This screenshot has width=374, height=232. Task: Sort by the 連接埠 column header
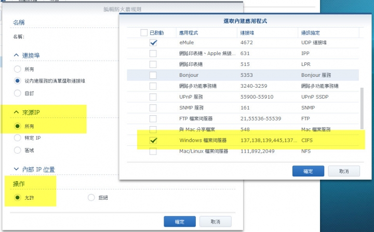click(268, 33)
